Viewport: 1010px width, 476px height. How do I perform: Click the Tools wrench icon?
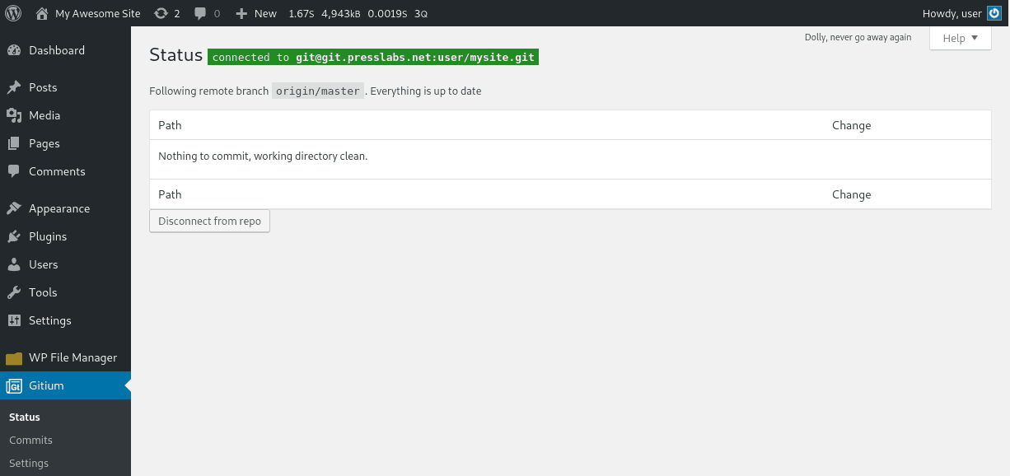[x=14, y=292]
